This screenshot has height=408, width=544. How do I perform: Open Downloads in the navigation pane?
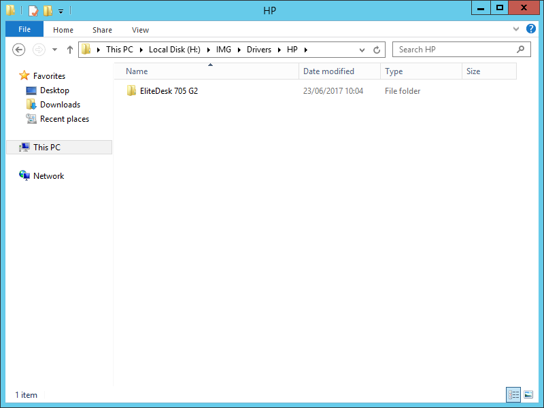click(60, 105)
